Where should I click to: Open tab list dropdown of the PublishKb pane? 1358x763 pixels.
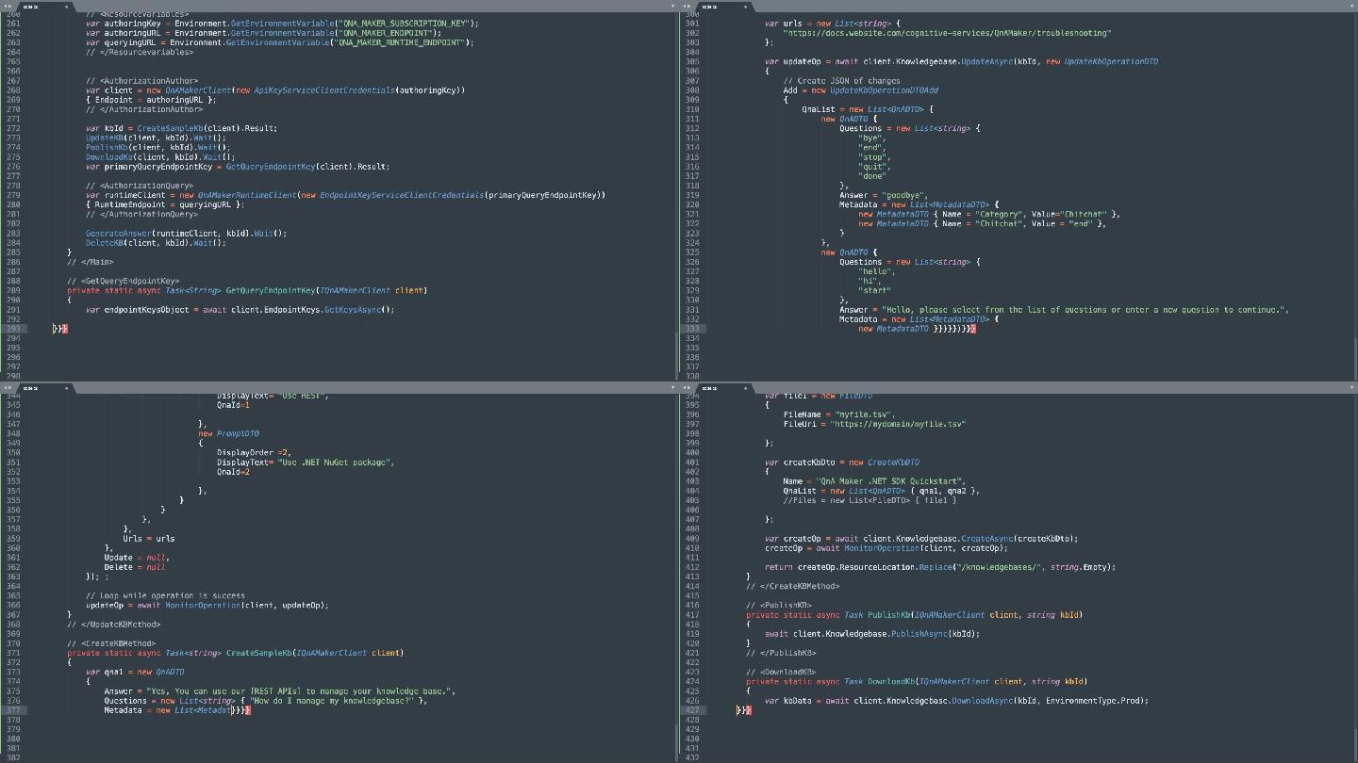click(x=1351, y=387)
